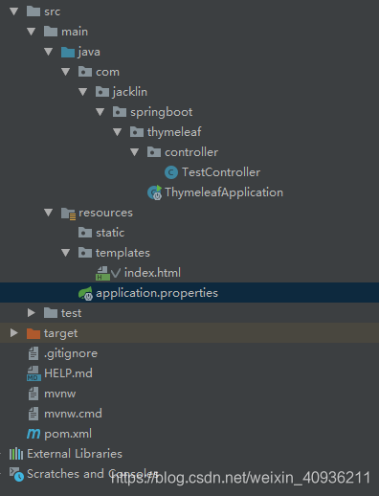Collapse the thymeleaf package arrow
This screenshot has width=379, height=496.
118,132
